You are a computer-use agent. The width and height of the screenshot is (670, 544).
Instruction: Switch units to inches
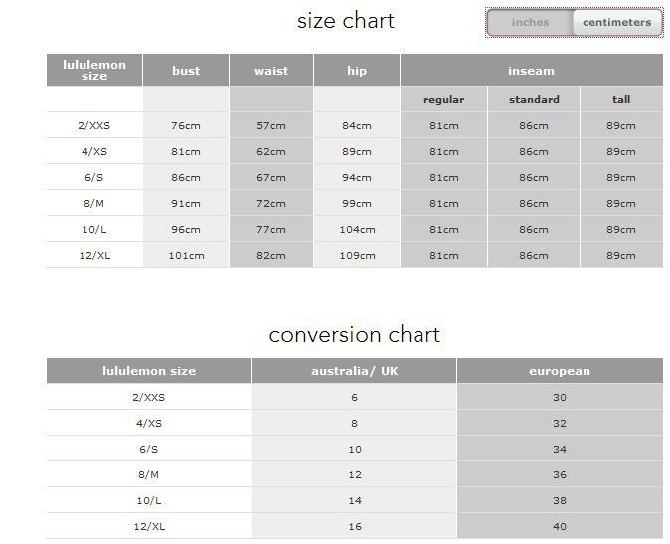click(530, 22)
